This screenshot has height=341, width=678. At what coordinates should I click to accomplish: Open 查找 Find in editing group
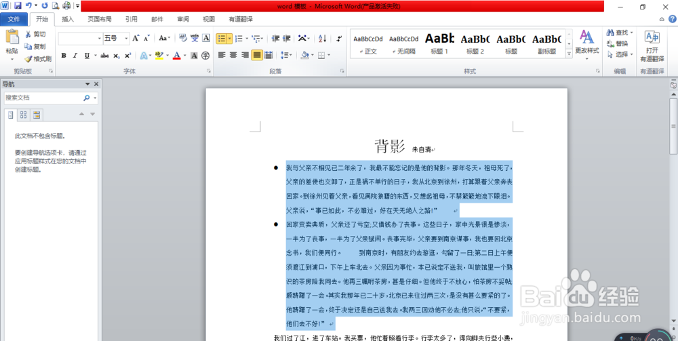pos(620,33)
